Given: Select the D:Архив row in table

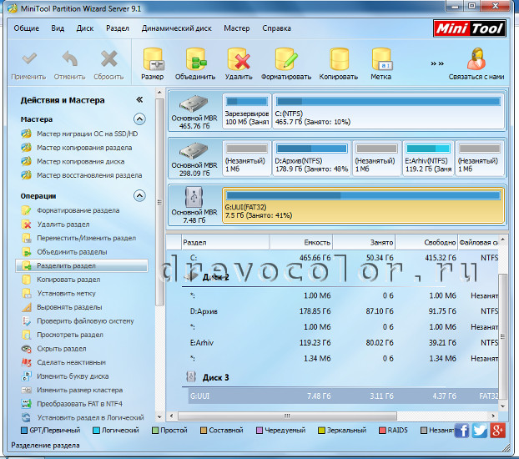Looking at the screenshot, I should point(343,311).
